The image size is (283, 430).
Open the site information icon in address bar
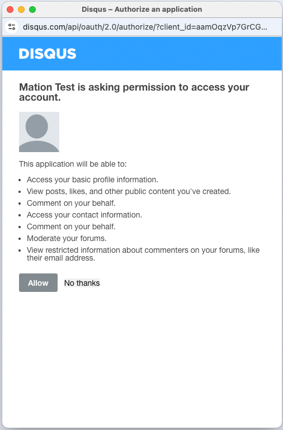[12, 27]
